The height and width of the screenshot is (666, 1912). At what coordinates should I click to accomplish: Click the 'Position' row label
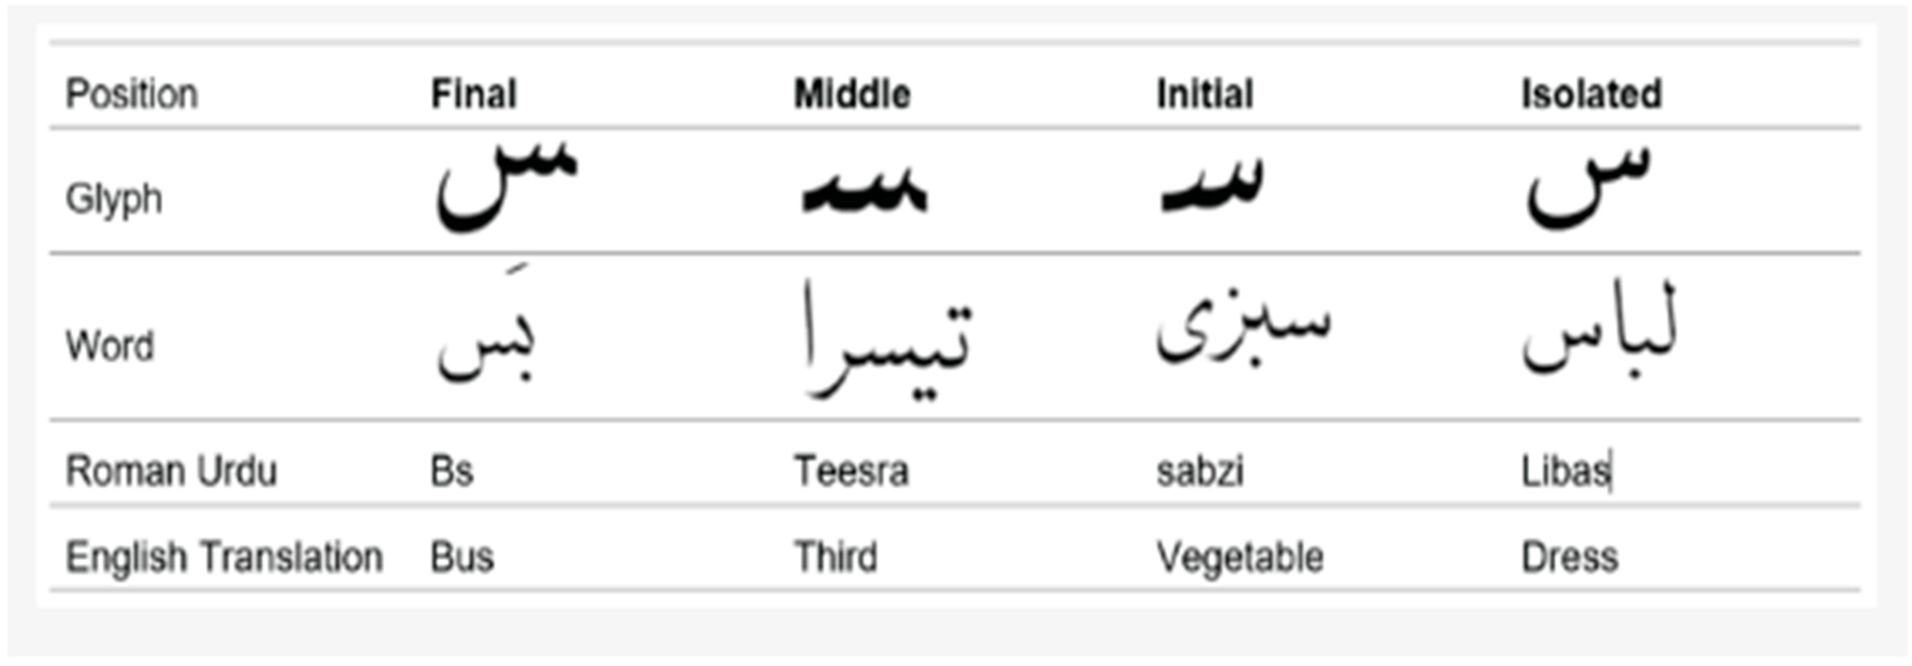[132, 94]
